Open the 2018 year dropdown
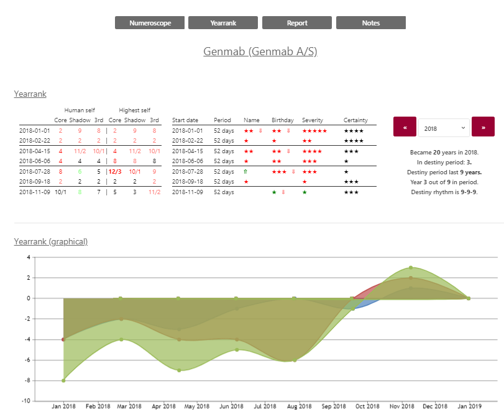The height and width of the screenshot is (410, 504). (444, 128)
